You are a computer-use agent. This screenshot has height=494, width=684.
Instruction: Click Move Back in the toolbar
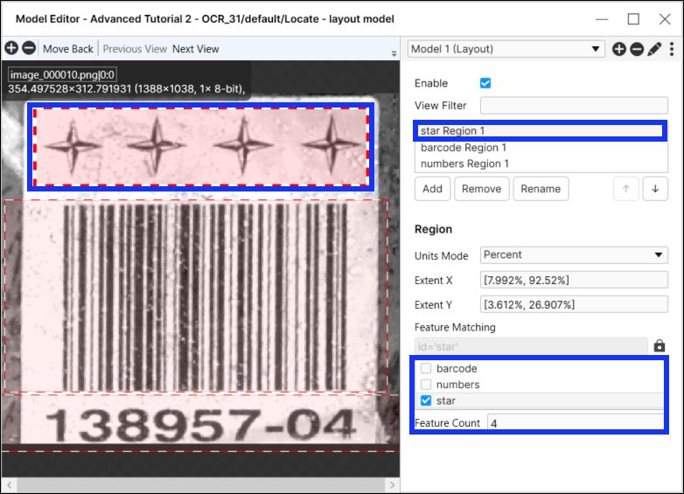68,49
